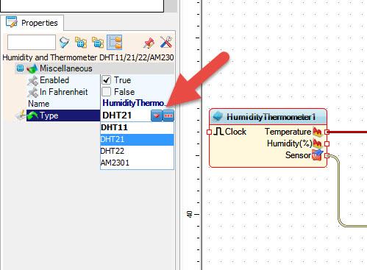The width and height of the screenshot is (367, 270).
Task: Click the green undo arrow icon beside Type
Action: coord(32,116)
